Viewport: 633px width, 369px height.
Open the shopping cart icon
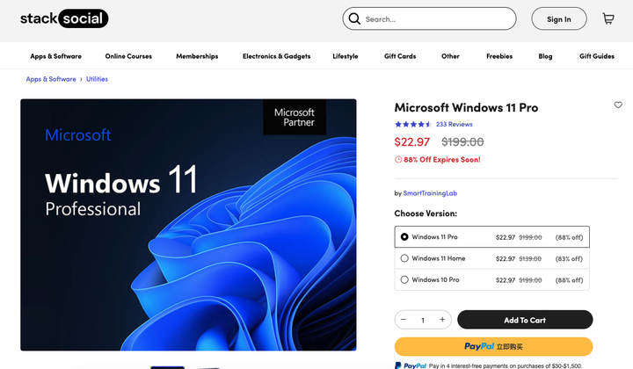pyautogui.click(x=608, y=18)
